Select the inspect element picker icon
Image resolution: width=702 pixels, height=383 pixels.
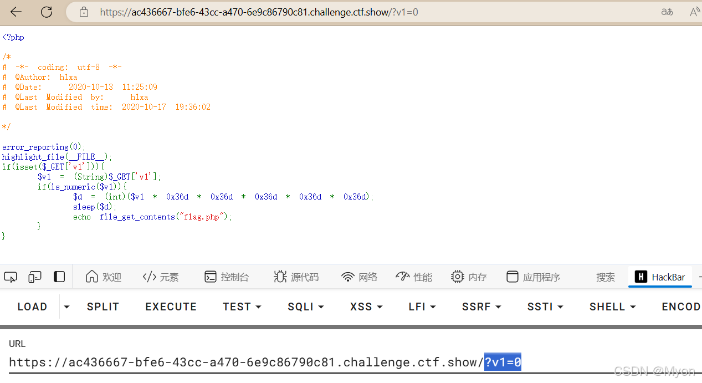11,277
